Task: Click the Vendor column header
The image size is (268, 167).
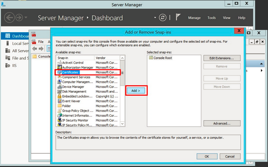Action: click(x=107, y=58)
